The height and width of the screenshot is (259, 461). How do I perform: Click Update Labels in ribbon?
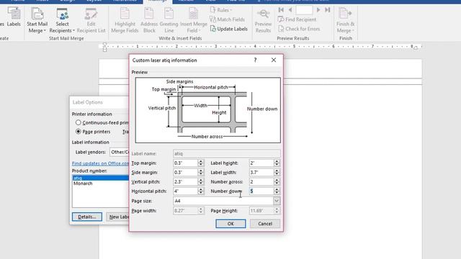coord(229,29)
